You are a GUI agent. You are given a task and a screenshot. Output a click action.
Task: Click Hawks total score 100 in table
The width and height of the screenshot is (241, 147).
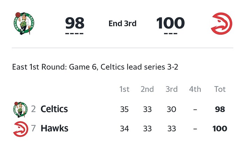[x=220, y=128]
